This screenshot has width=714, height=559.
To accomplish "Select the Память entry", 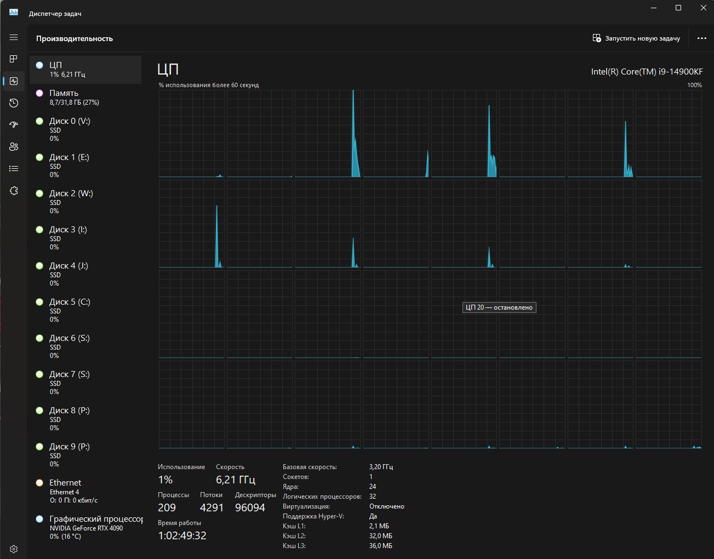I will pyautogui.click(x=85, y=98).
